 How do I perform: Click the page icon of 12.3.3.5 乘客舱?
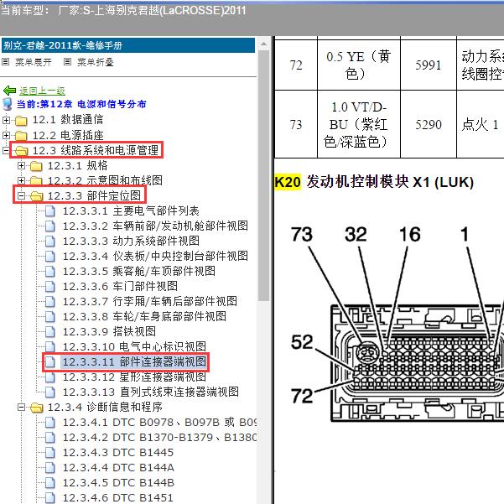(x=49, y=272)
